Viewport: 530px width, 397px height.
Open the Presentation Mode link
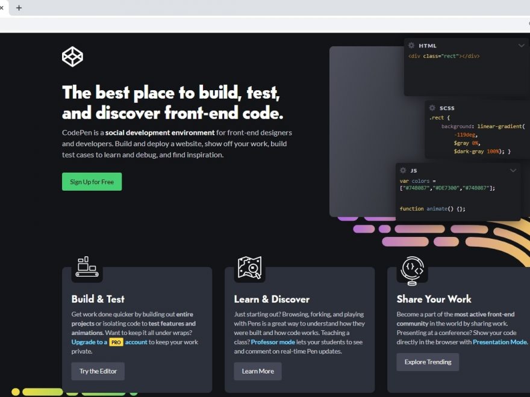click(x=500, y=342)
